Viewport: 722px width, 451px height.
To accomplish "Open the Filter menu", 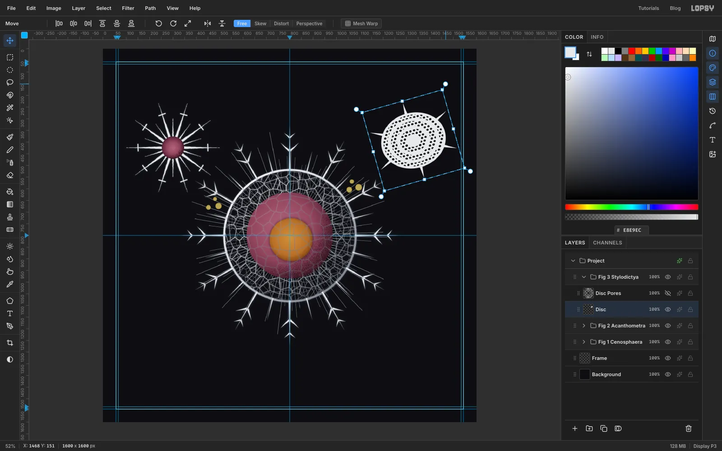I will (128, 8).
